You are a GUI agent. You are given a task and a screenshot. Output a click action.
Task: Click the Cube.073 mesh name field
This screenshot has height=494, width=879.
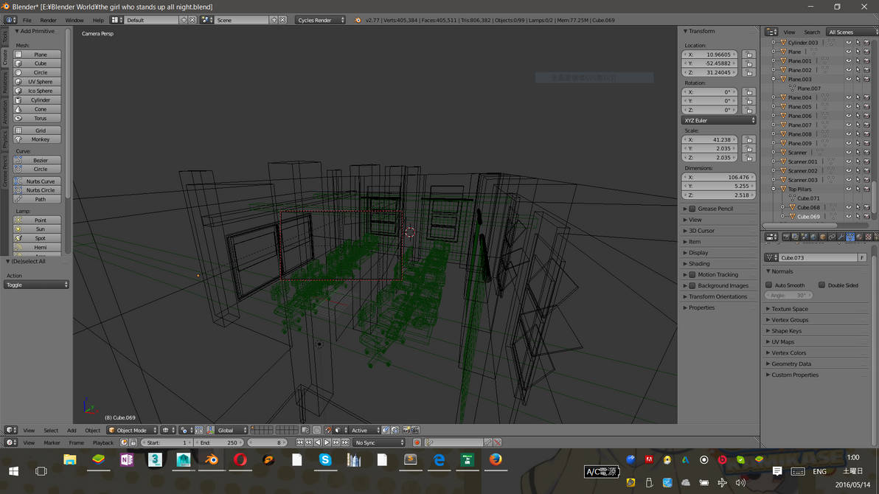(x=818, y=257)
